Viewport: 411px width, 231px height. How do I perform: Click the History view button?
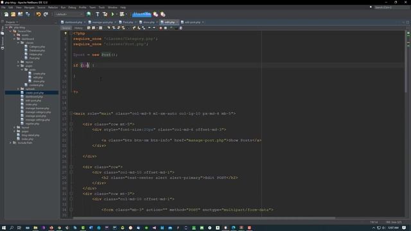(78, 28)
